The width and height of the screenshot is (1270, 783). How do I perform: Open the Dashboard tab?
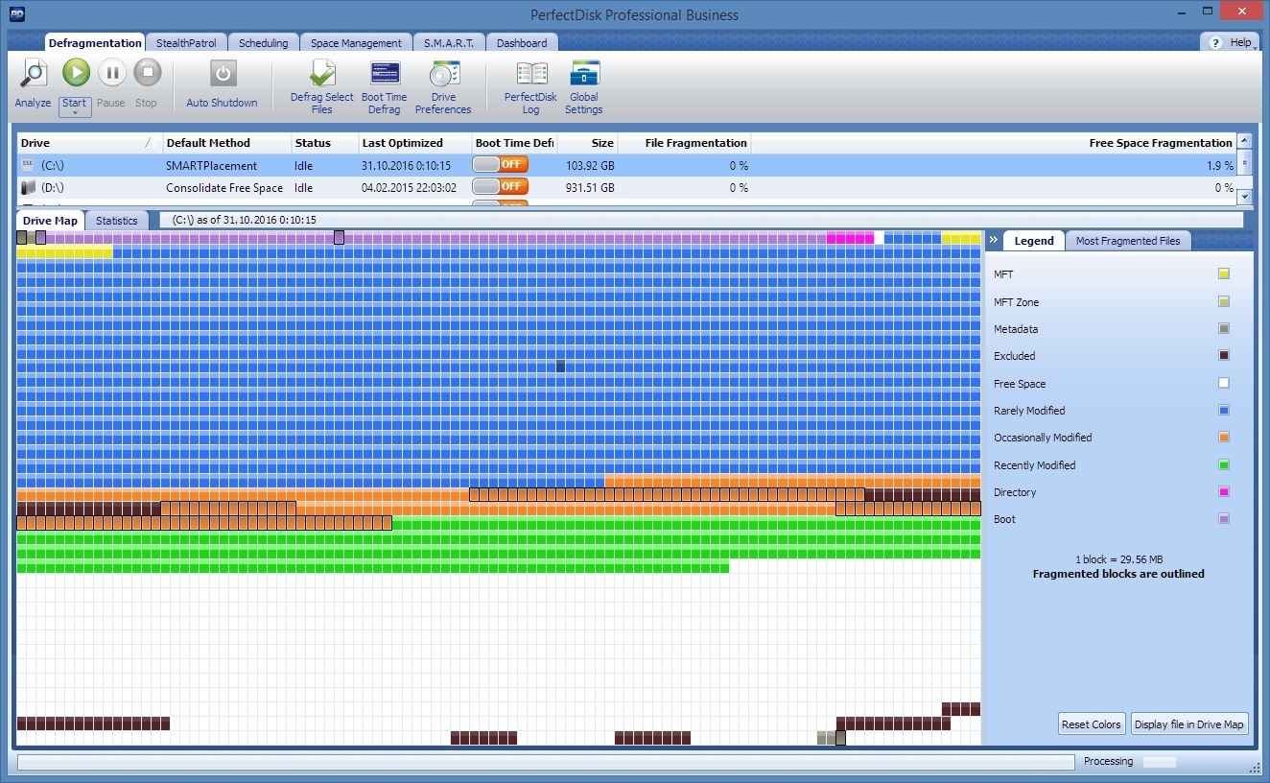pyautogui.click(x=522, y=43)
